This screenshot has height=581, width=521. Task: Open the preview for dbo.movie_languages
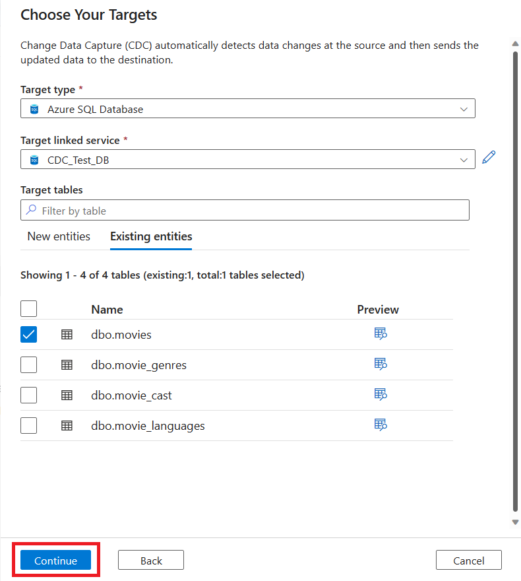click(381, 425)
